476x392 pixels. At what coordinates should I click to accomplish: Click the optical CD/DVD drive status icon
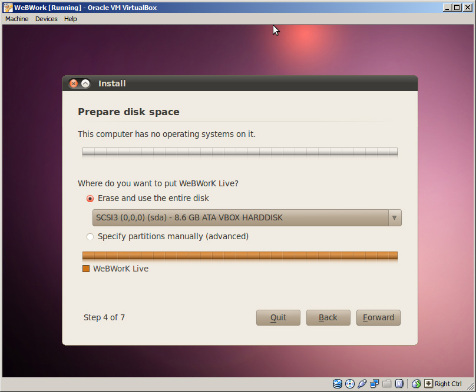pyautogui.click(x=350, y=384)
